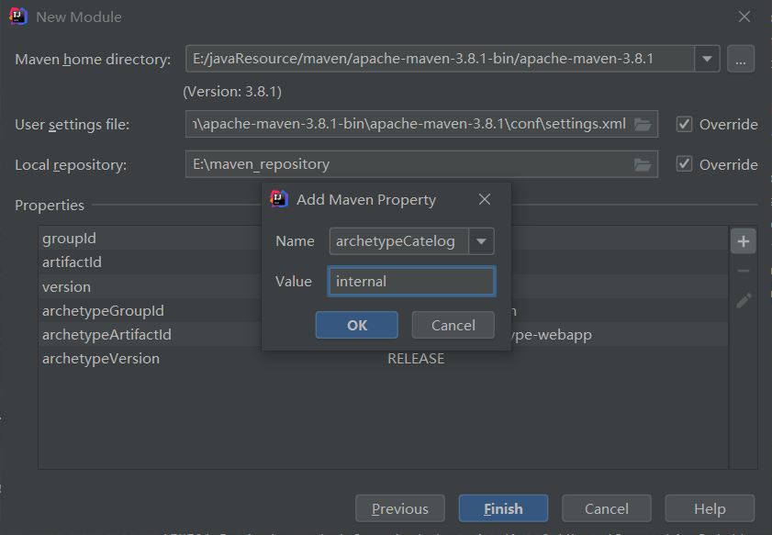Select the artifactId property row
Viewport: 772px width, 535px height.
pos(383,262)
